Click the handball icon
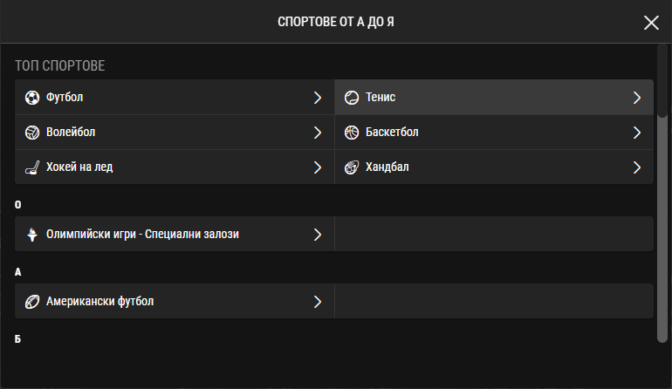This screenshot has height=389, width=672. point(352,167)
